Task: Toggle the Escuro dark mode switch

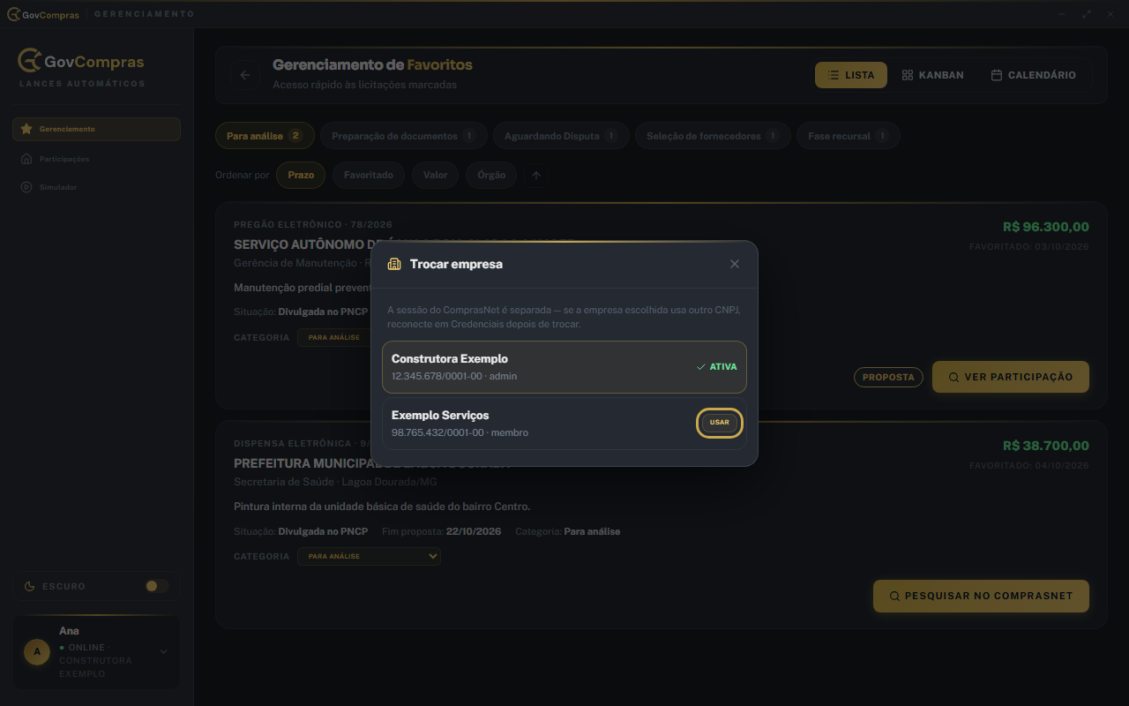Action: (157, 586)
